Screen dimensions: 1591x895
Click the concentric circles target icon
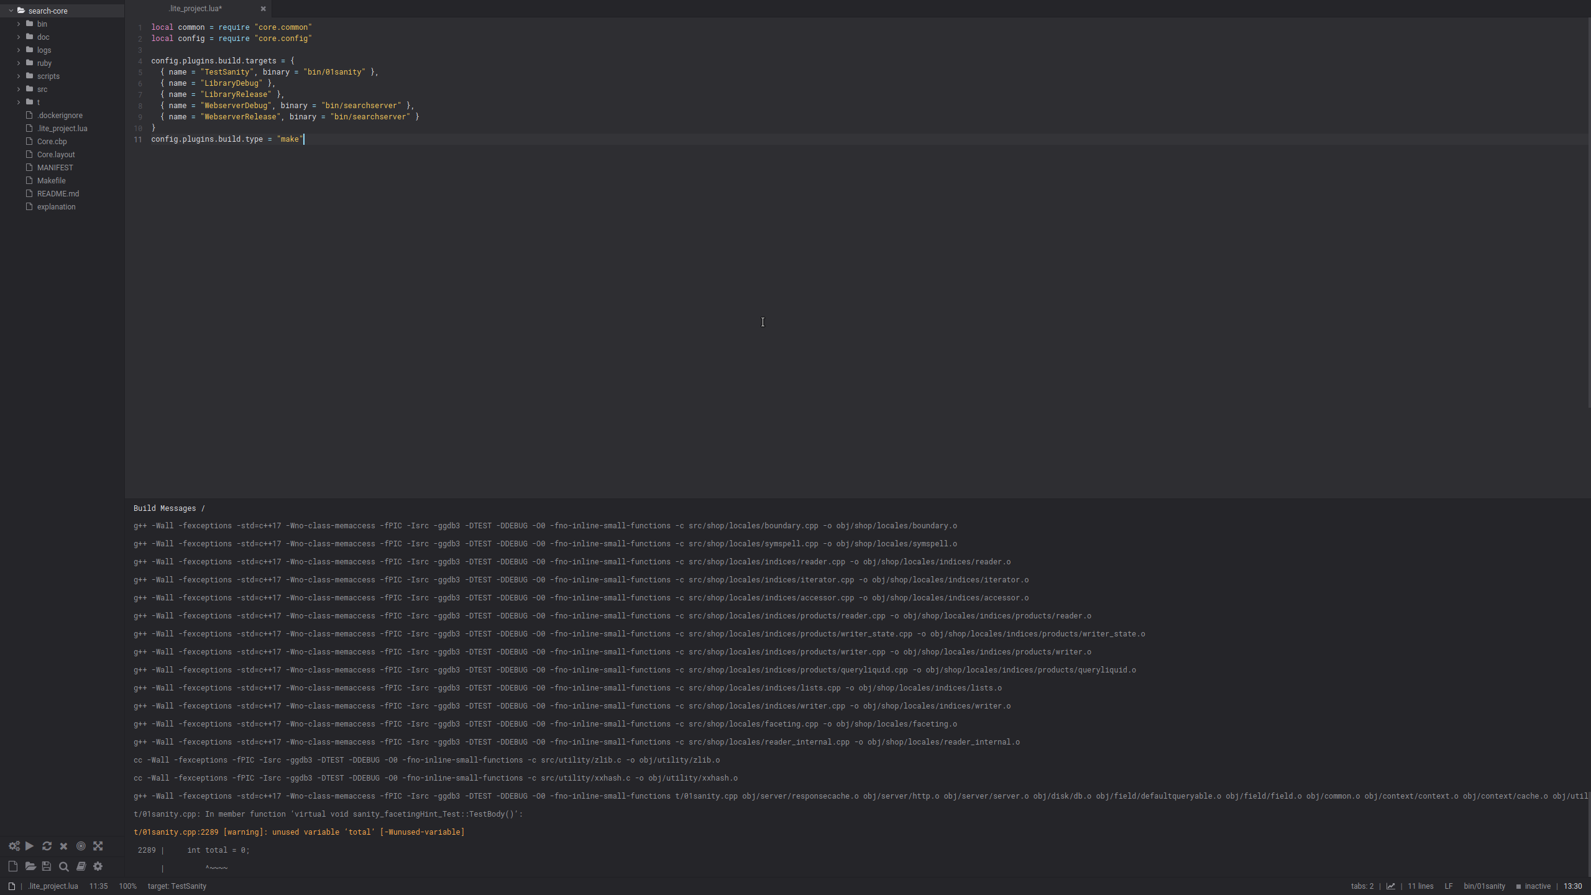[x=81, y=846]
